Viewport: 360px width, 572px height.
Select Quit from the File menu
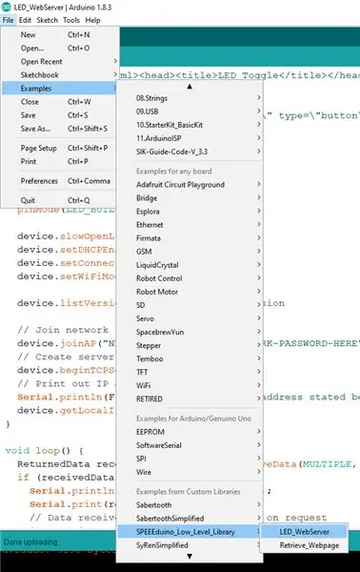coord(59,200)
